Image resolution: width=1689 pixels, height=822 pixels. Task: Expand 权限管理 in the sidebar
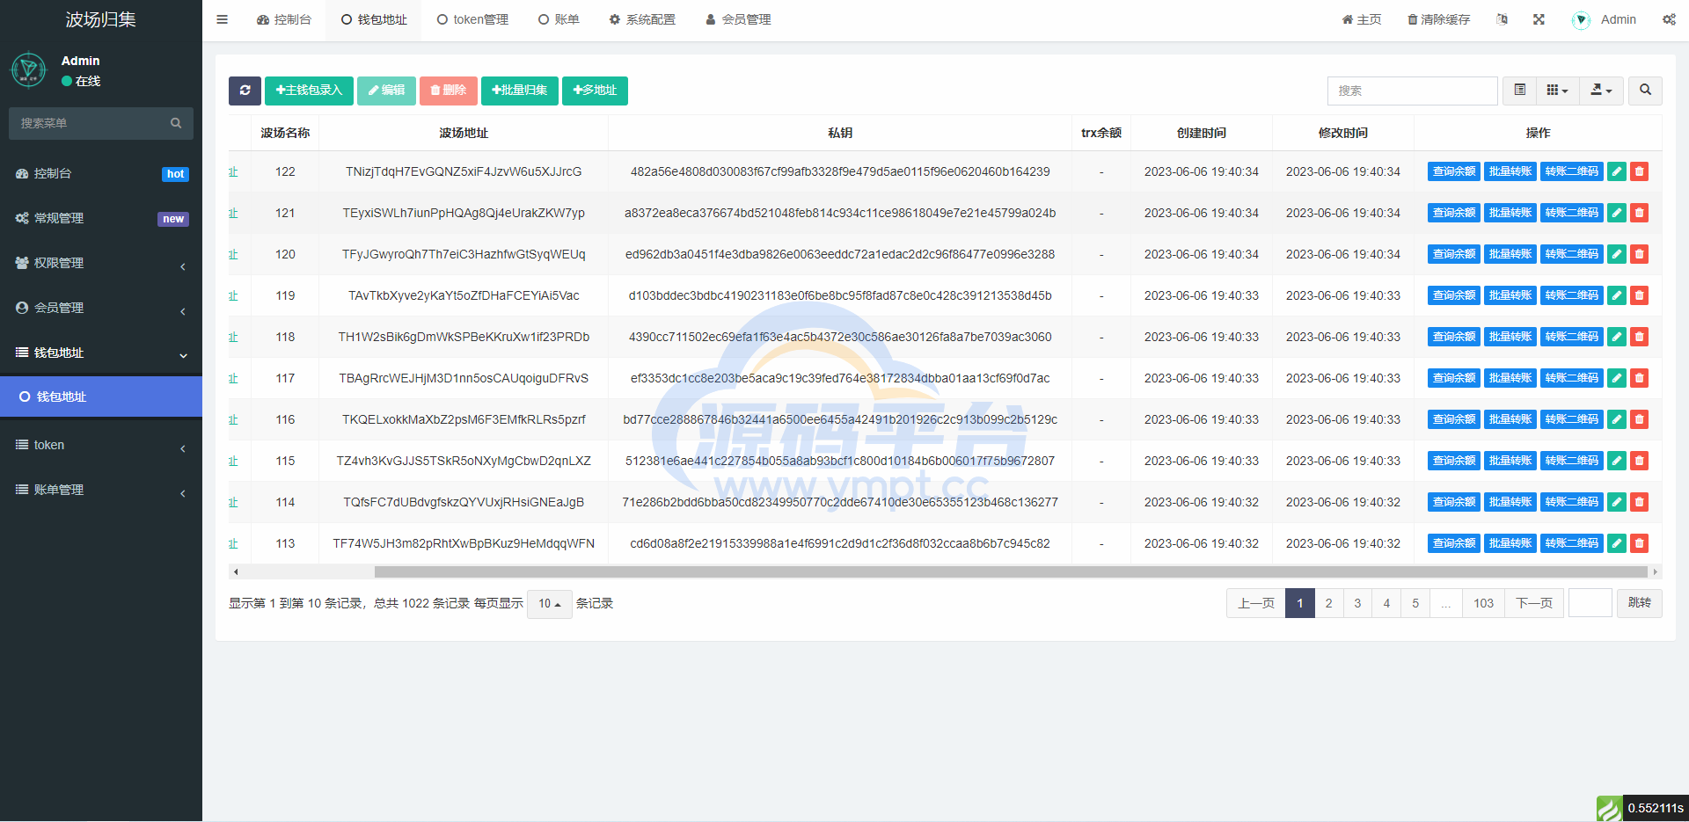[101, 263]
